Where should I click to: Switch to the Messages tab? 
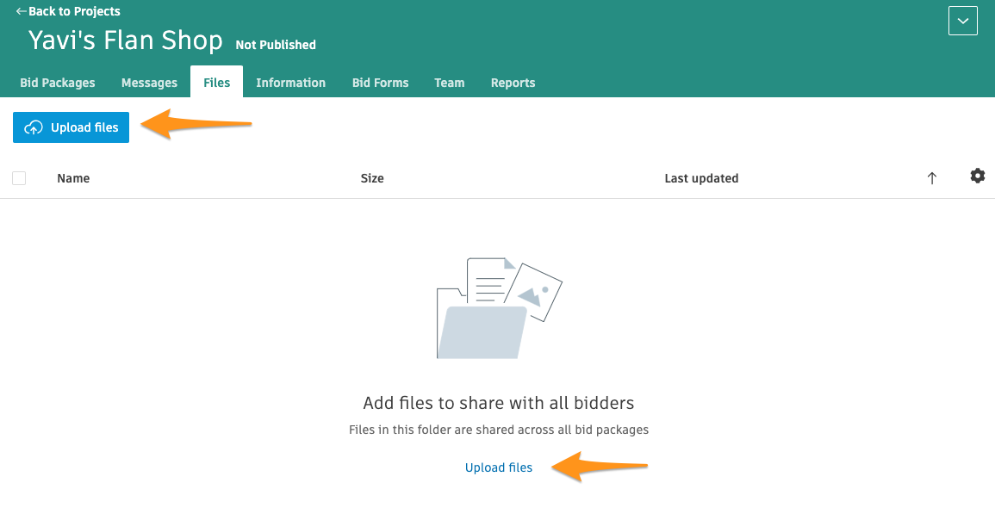pos(149,83)
